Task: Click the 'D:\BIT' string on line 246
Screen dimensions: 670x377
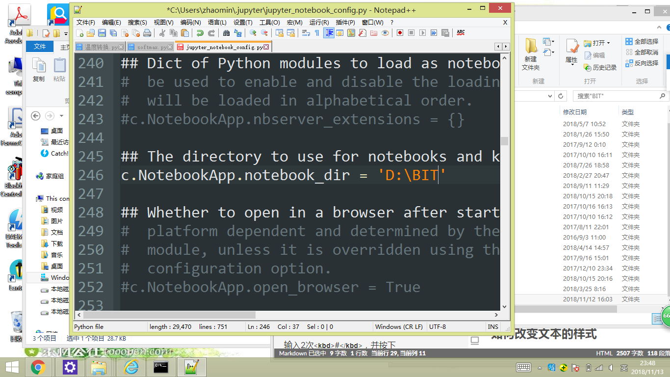Action: (x=412, y=175)
